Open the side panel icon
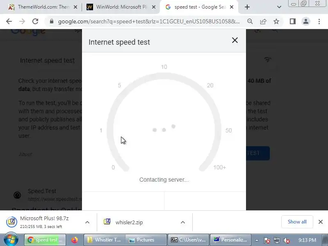328x246 pixels. coord(293,21)
